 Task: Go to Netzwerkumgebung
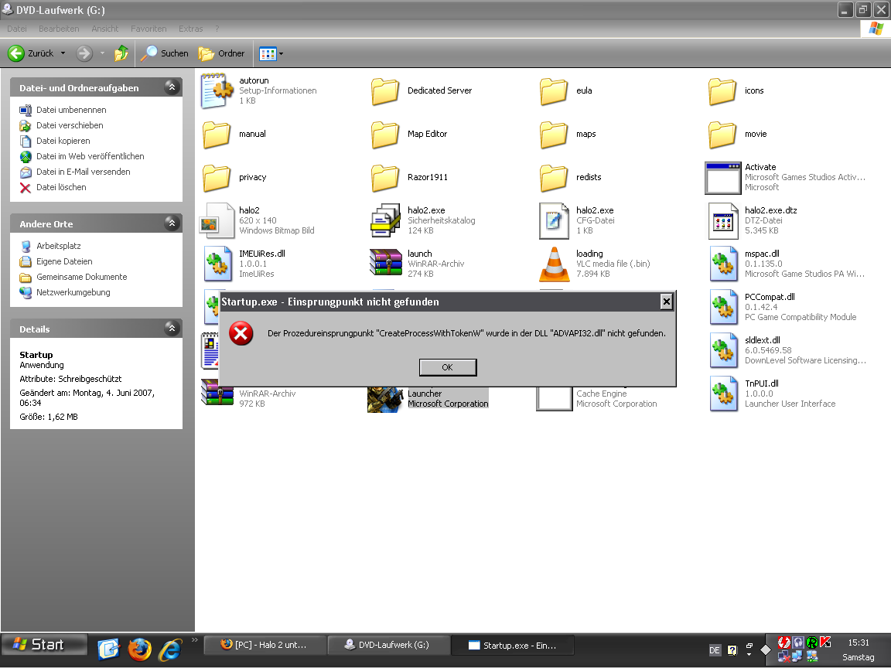pyautogui.click(x=73, y=292)
